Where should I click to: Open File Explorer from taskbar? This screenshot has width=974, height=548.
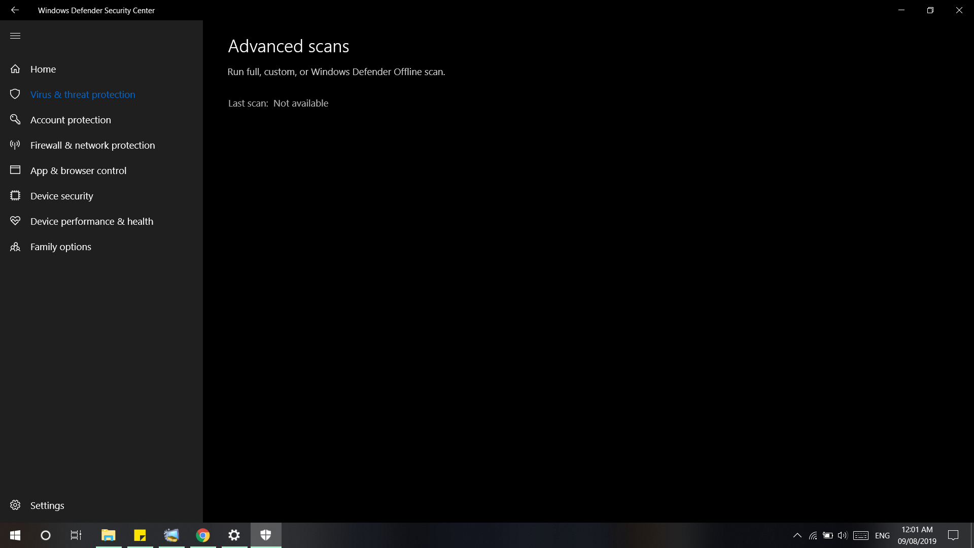click(109, 535)
